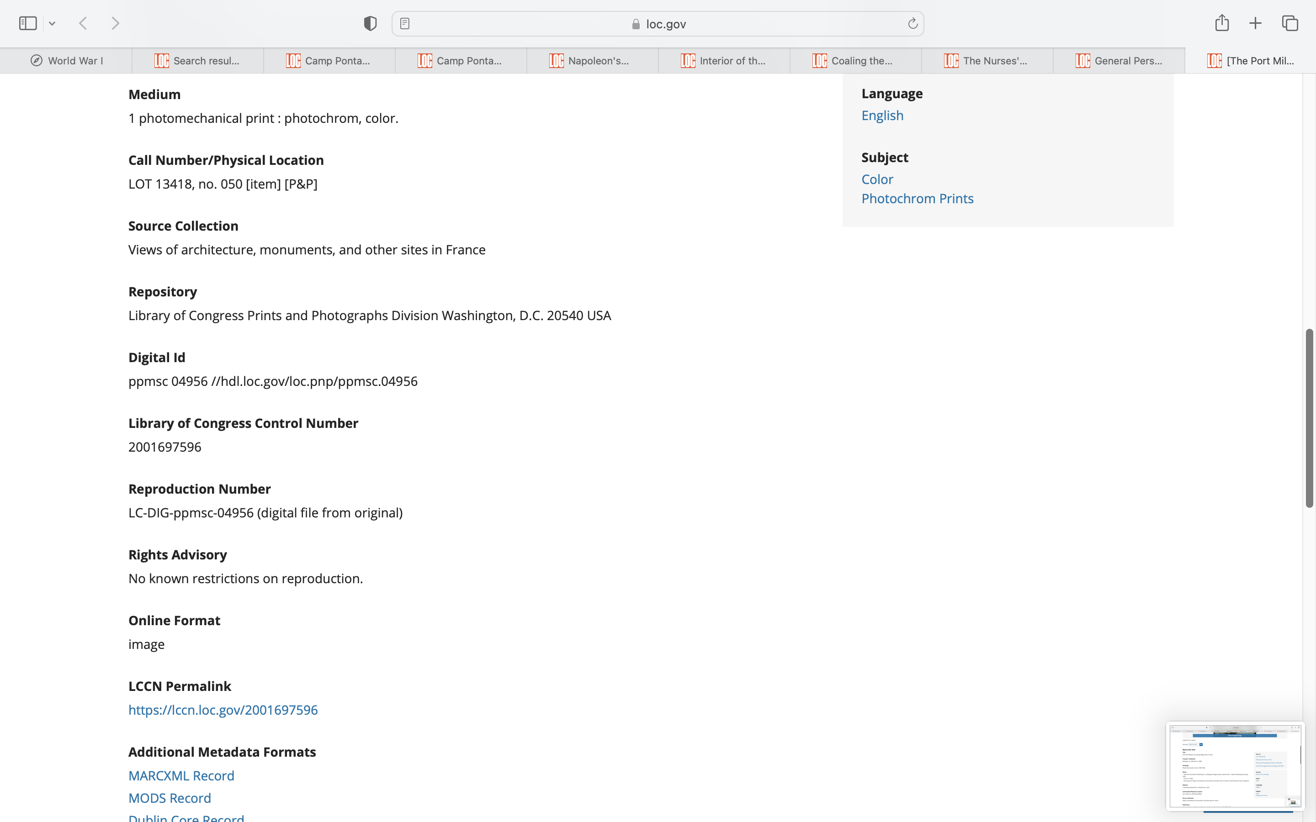
Task: Switch to the World War I tab
Action: point(66,61)
